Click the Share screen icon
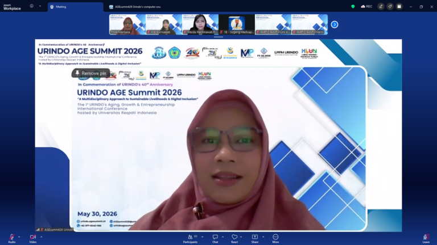The image size is (437, 245). click(x=255, y=238)
